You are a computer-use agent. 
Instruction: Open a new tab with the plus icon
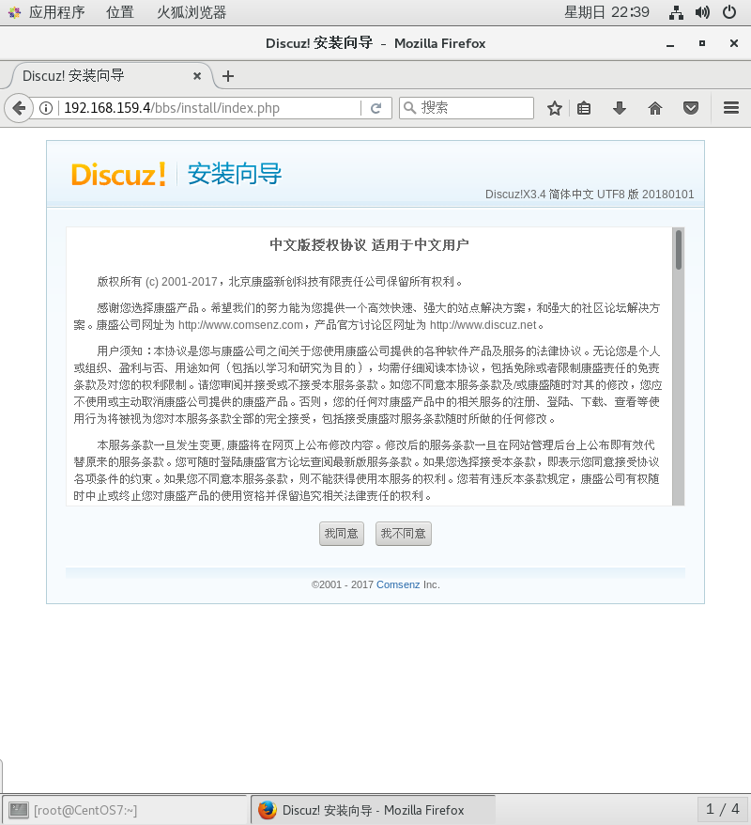(227, 76)
